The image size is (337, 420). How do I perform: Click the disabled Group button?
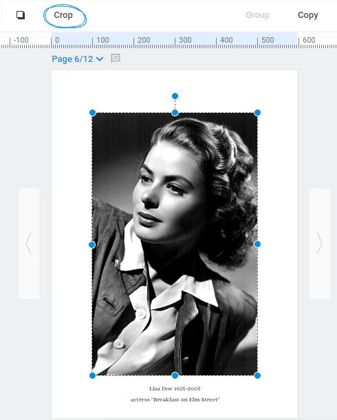click(x=257, y=15)
